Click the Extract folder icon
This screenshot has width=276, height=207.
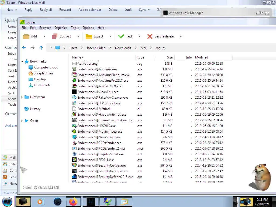[x=89, y=36]
